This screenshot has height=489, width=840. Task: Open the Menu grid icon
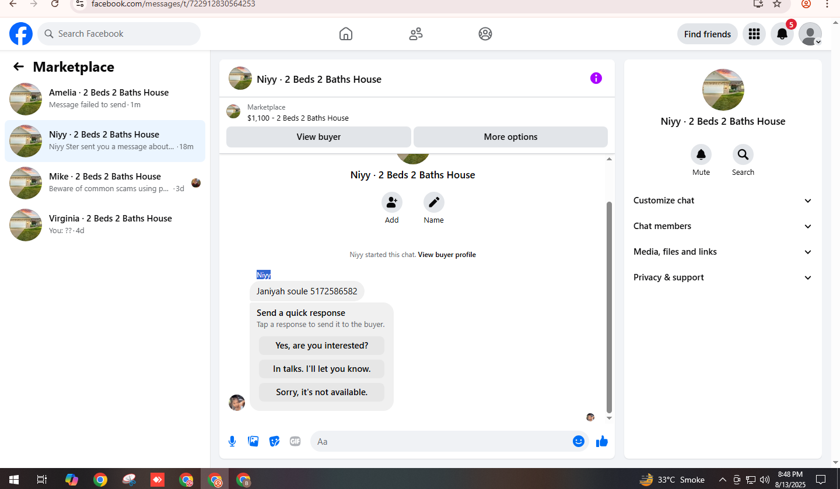tap(754, 34)
